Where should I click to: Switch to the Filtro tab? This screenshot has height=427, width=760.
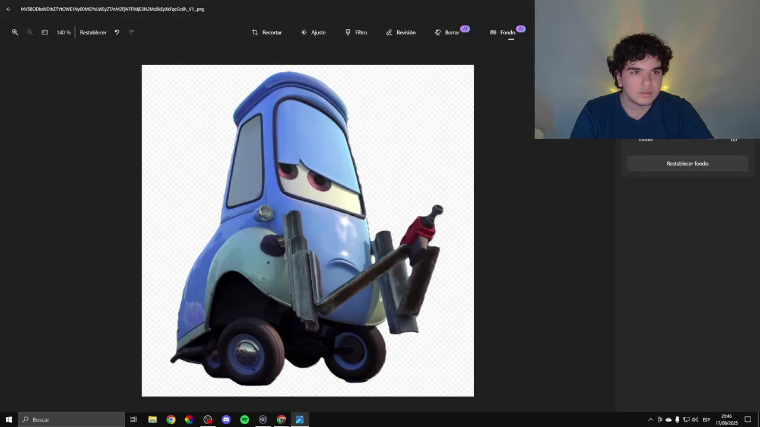pyautogui.click(x=356, y=33)
